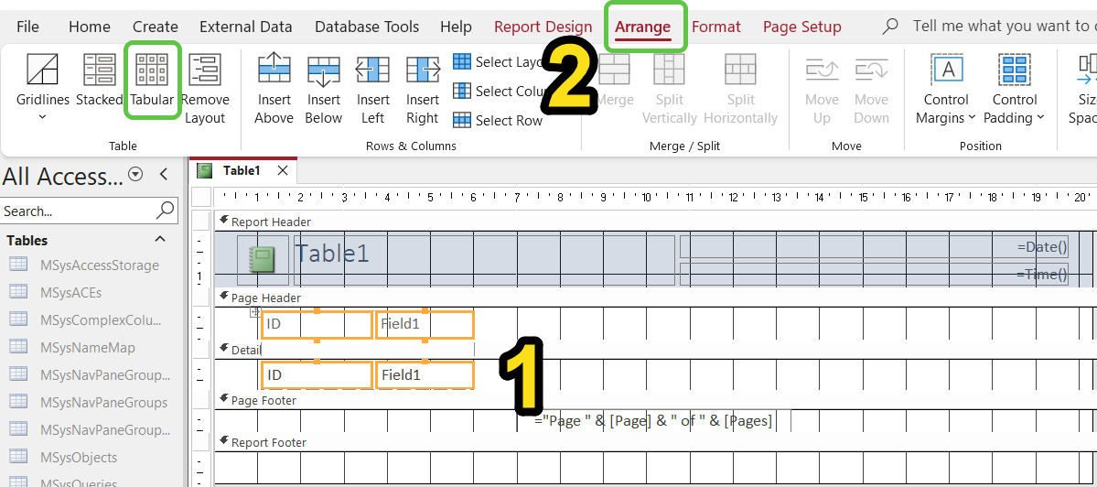Switch to Page Setup tab
Screen dimensions: 1097x487
(801, 27)
